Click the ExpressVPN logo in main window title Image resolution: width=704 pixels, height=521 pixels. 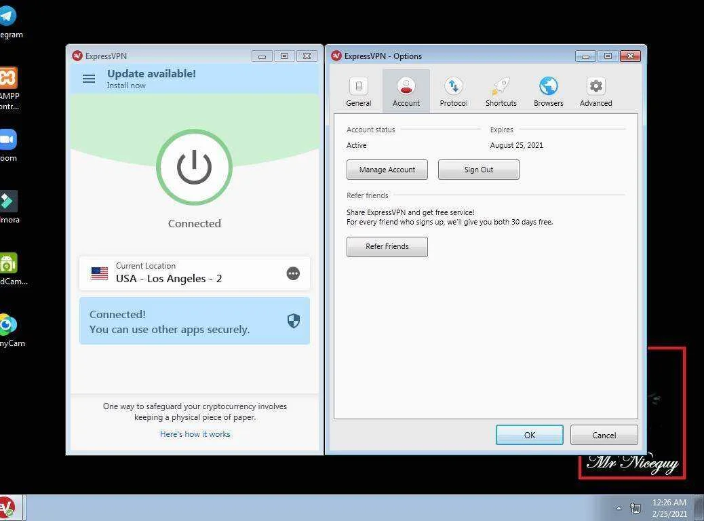[x=77, y=56]
